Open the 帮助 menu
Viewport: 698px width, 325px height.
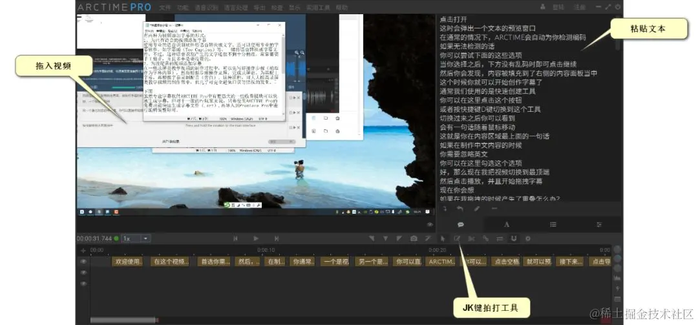(341, 8)
